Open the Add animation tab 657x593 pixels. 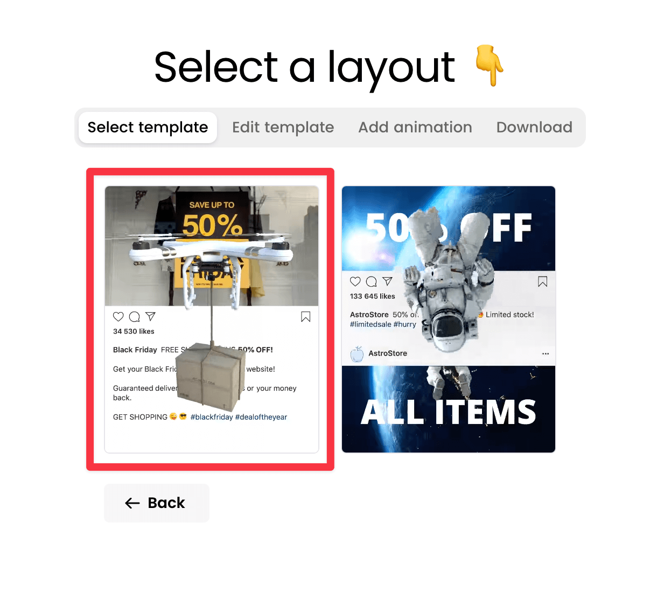click(415, 128)
